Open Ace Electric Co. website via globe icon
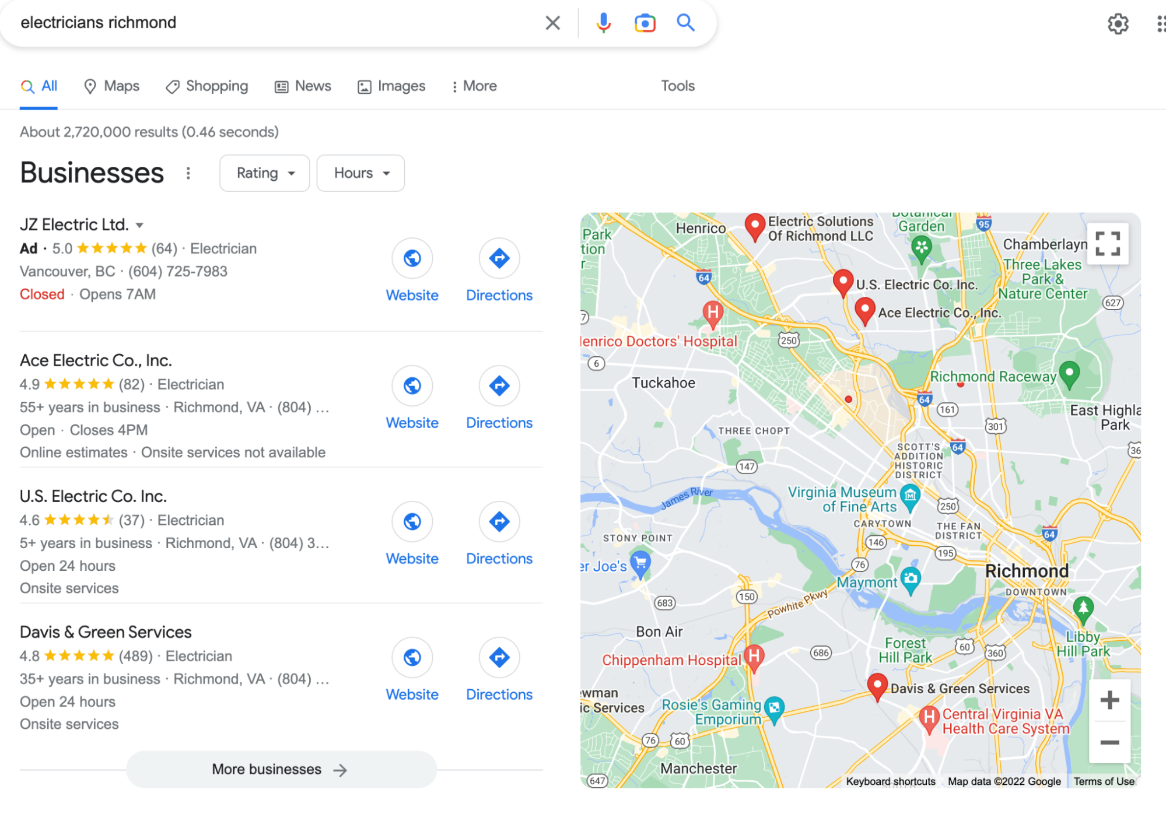The height and width of the screenshot is (814, 1166). coord(412,385)
